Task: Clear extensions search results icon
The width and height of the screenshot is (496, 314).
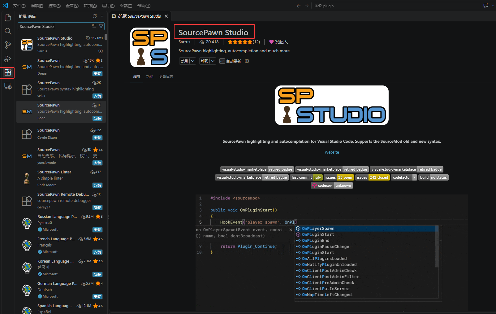Action: [94, 26]
